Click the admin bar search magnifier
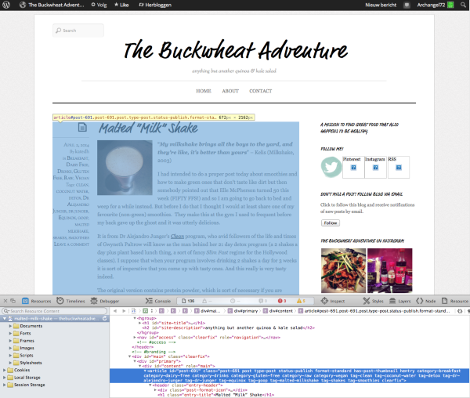Image resolution: width=470 pixels, height=398 pixels. coord(463,5)
